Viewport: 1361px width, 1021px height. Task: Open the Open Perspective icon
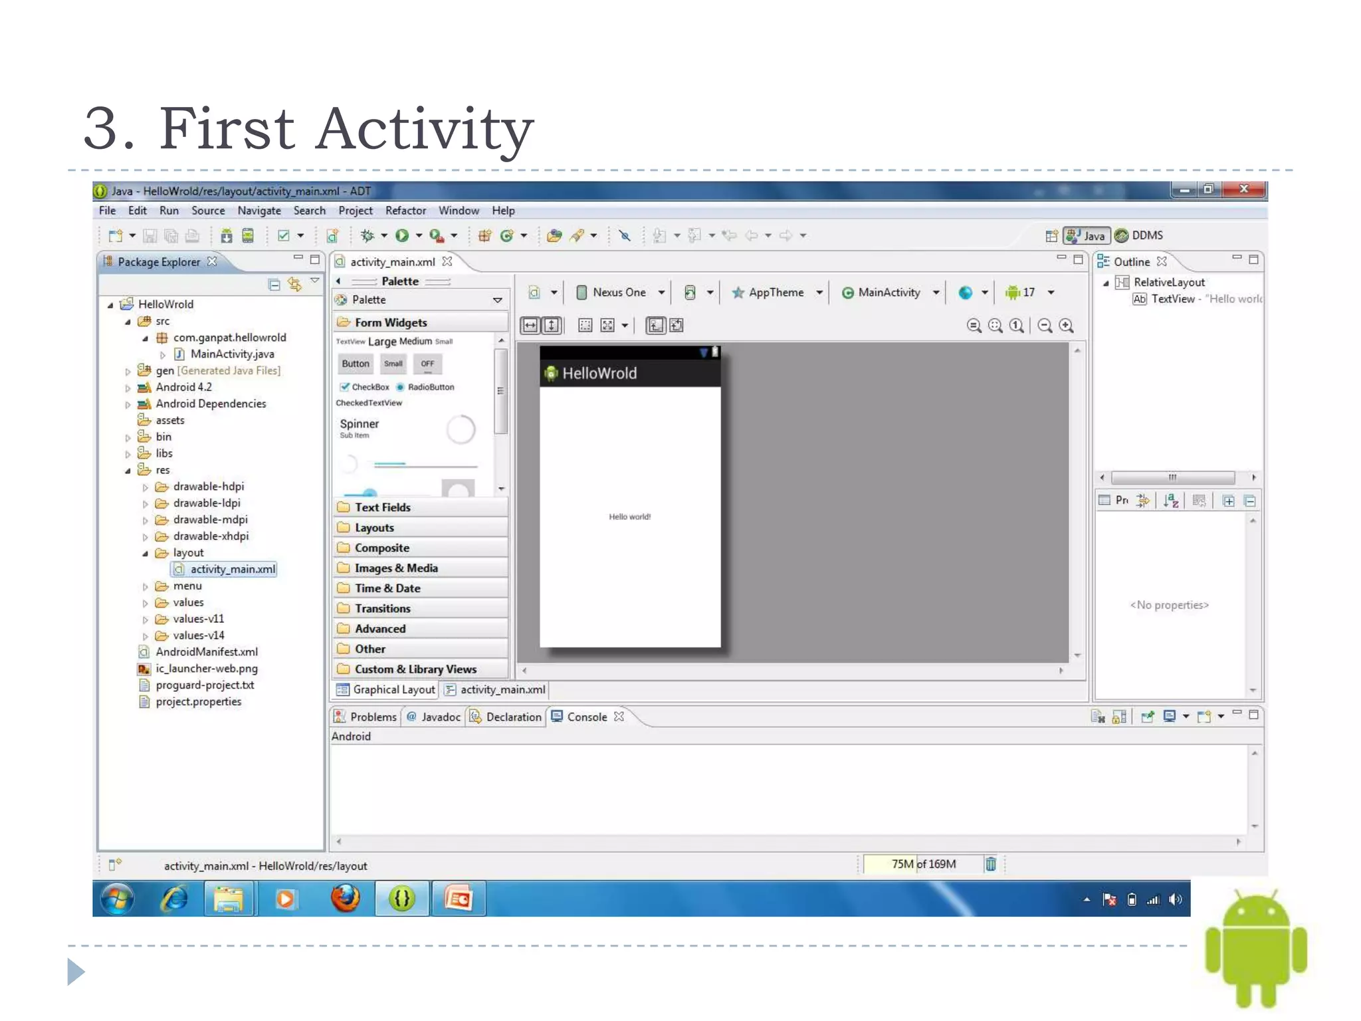coord(1051,235)
